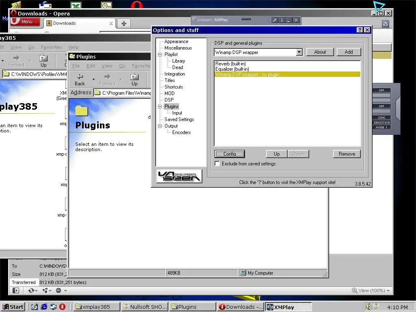The width and height of the screenshot is (416, 312).
Task: Click the large Plugins folder icon
Action: pos(82,111)
